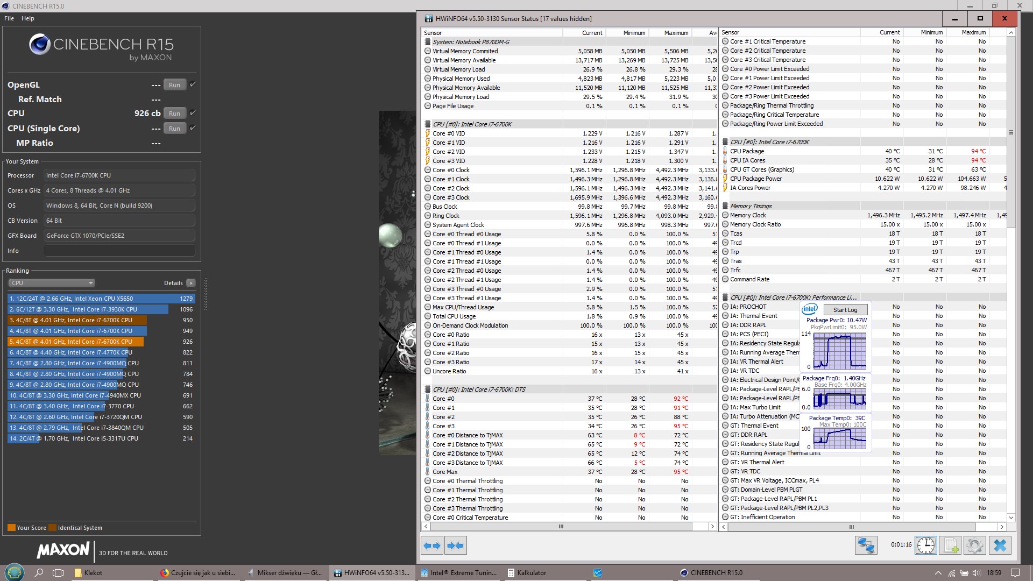1033x581 pixels.
Task: Select Virtual Memory Commited sensor row
Action: click(570, 51)
